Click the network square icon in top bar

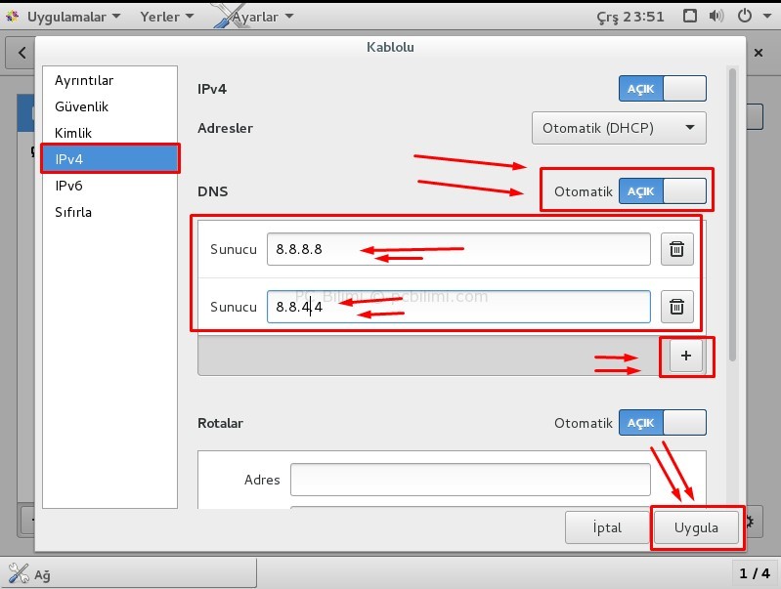690,17
